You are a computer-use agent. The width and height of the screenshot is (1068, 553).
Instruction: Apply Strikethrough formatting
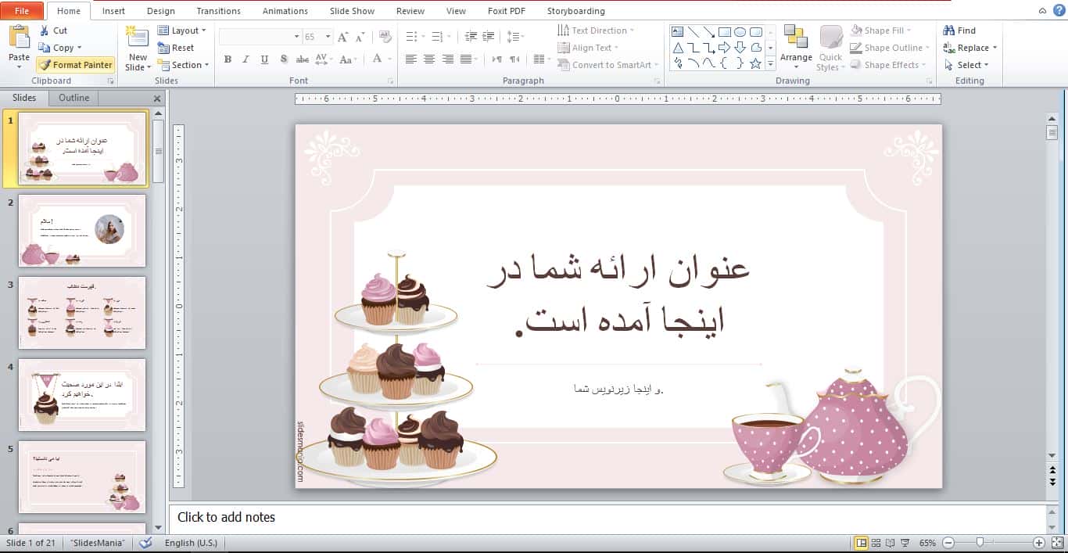[x=302, y=59]
